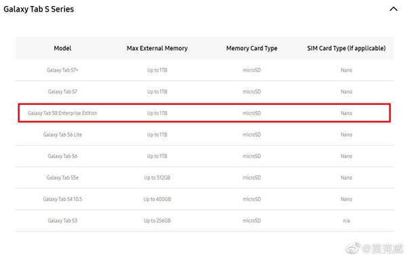
Task: Click the Galaxy Tab S4 10.5 model
Action: (x=62, y=199)
